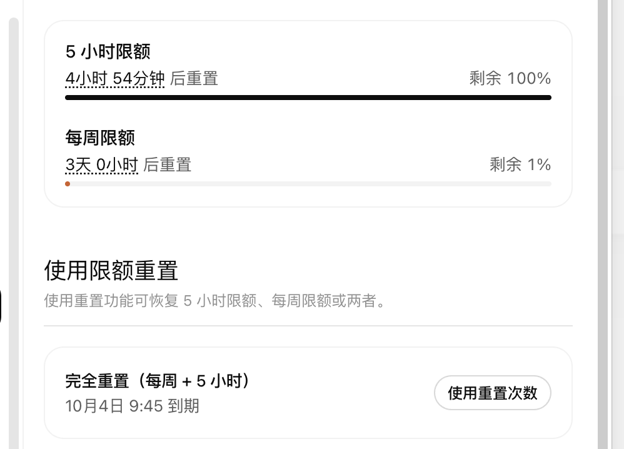Click the orange dot on weekly limit bar

[68, 184]
